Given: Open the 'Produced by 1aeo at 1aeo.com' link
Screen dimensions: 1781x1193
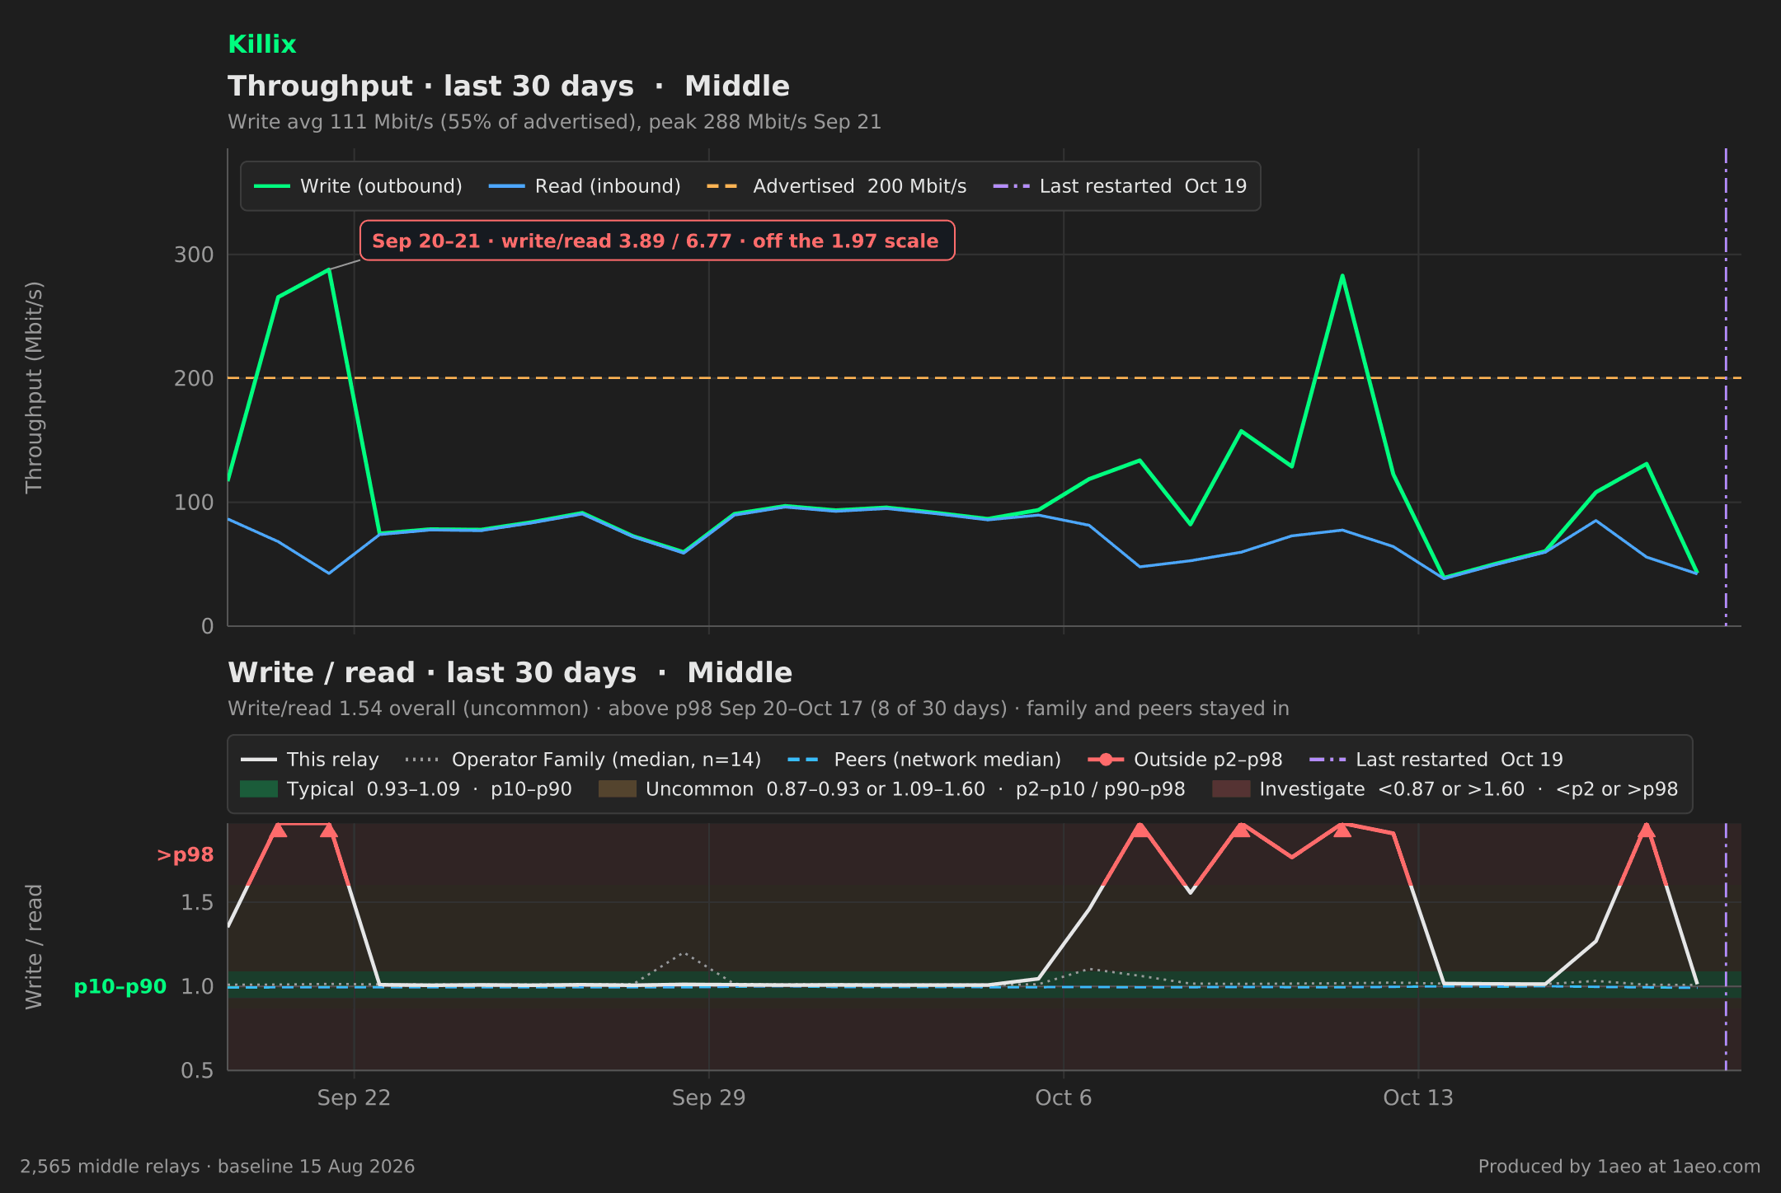Looking at the screenshot, I should 1619,1167.
